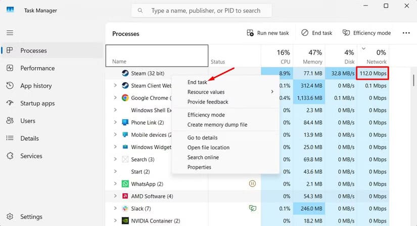Expand the Slack (7) process group
Image resolution: width=417 pixels, height=226 pixels.
(x=116, y=208)
